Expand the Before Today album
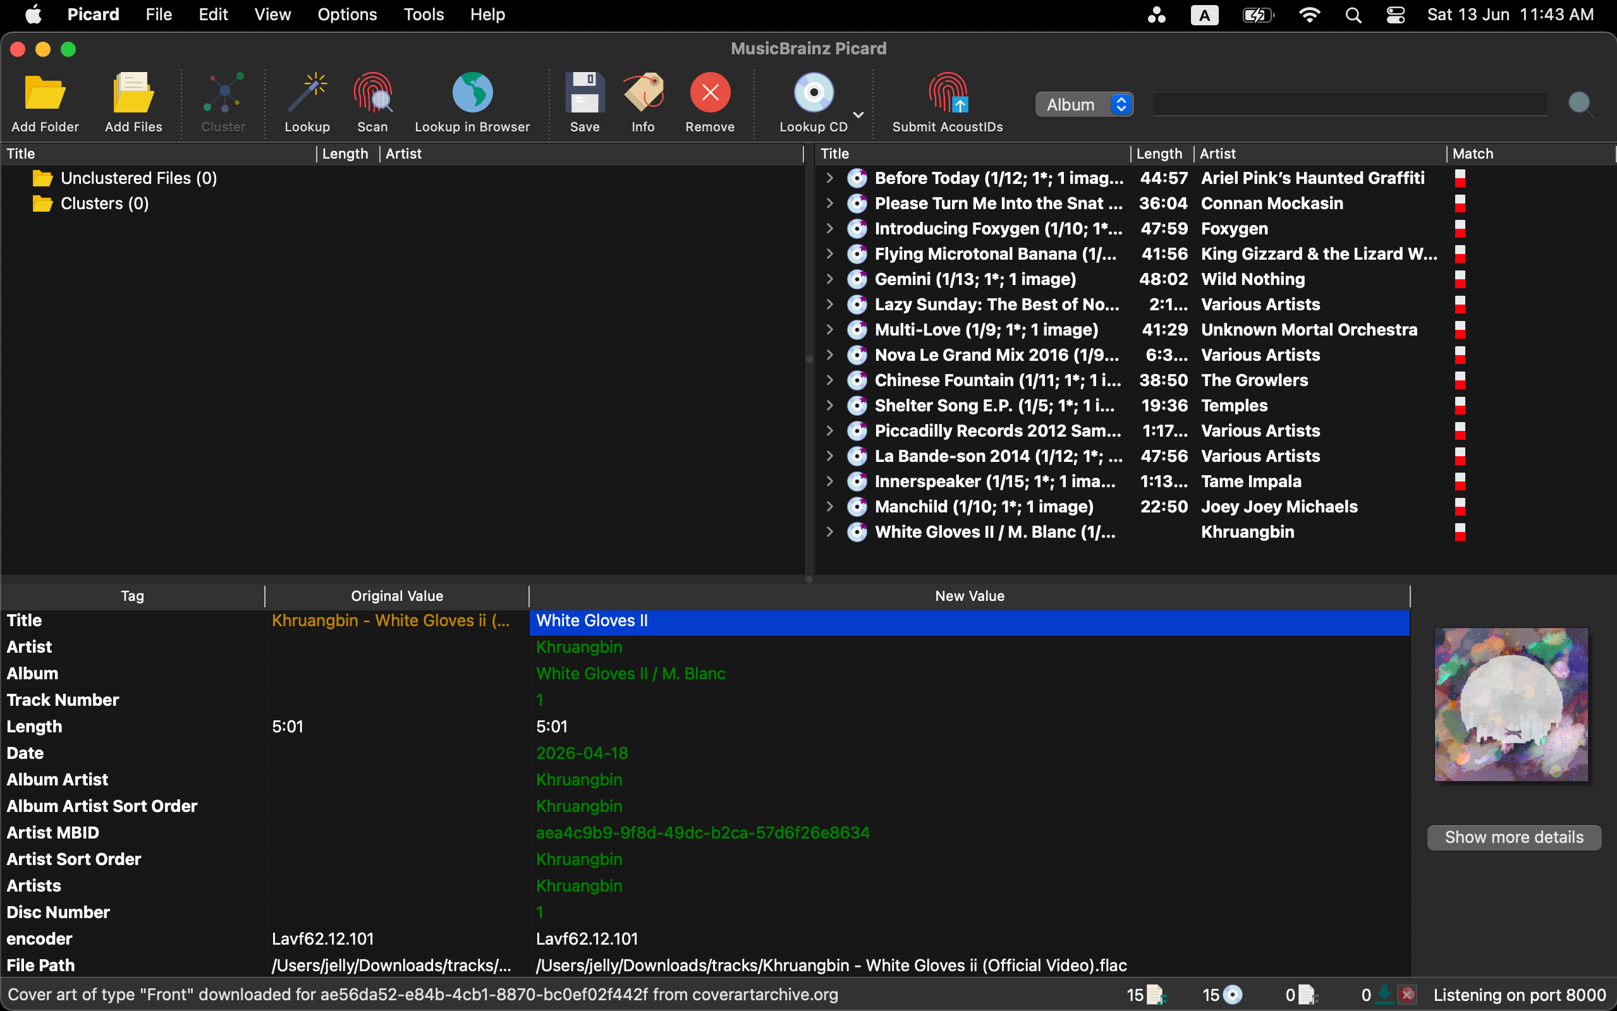 point(830,178)
